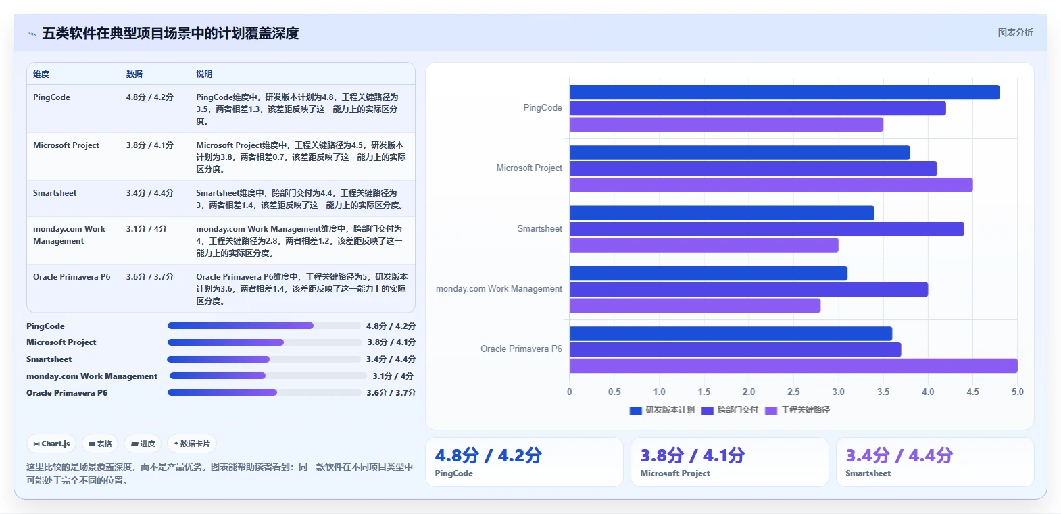Image resolution: width=1061 pixels, height=514 pixels.
Task: Select the Smartsheet cell in the table
Action: 55,193
